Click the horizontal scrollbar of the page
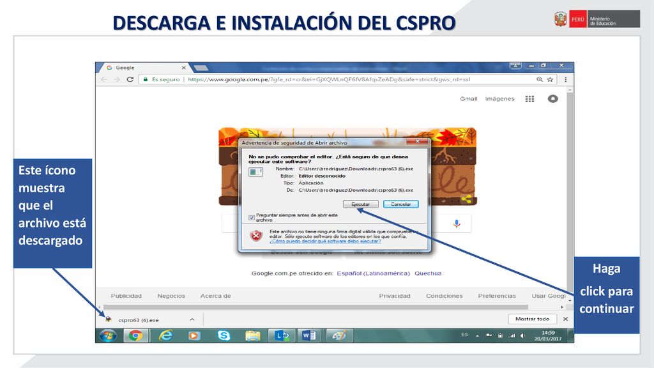The height and width of the screenshot is (368, 654). click(x=316, y=307)
